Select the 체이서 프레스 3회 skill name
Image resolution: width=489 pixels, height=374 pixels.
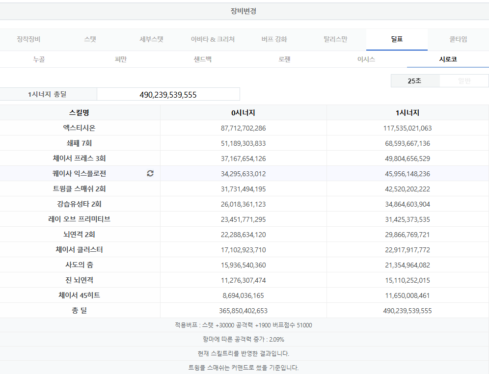pos(79,159)
